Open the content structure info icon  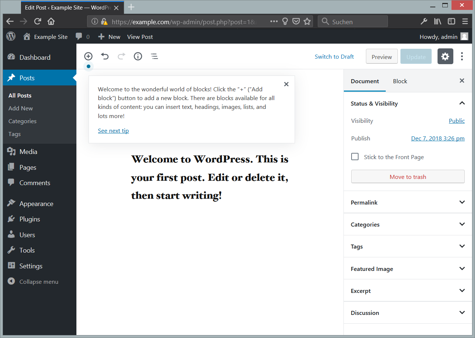138,56
